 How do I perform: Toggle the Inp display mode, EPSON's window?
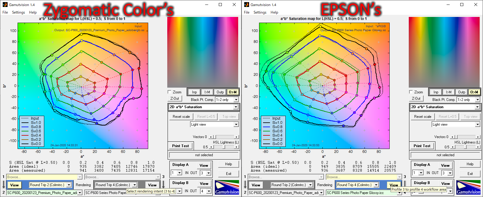pos(436,92)
